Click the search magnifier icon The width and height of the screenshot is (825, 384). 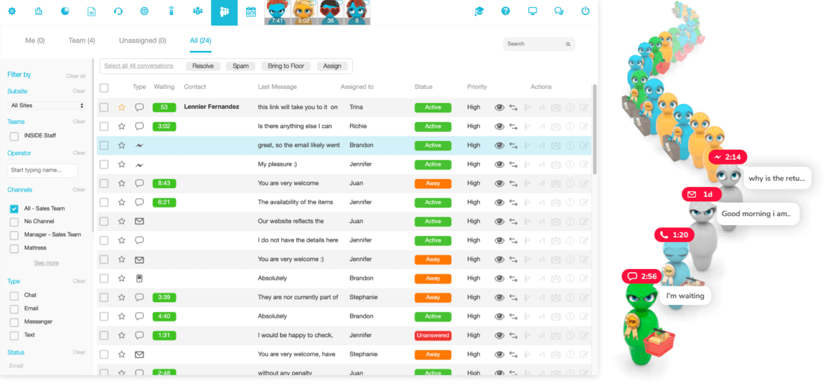click(x=568, y=44)
